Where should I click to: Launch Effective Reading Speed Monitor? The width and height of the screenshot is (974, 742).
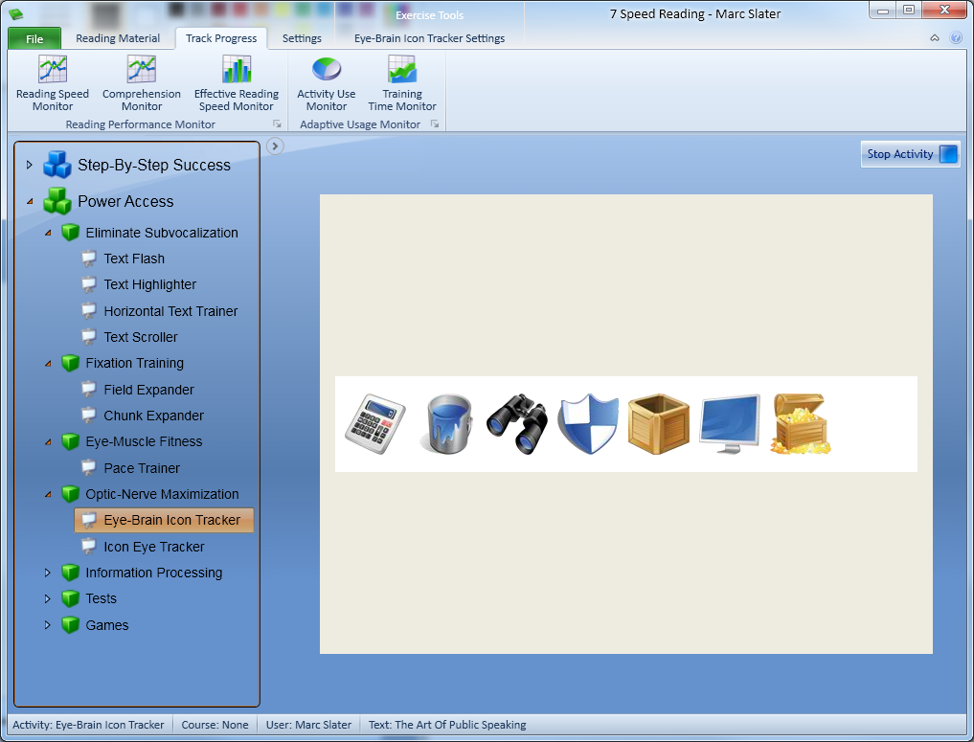click(237, 83)
